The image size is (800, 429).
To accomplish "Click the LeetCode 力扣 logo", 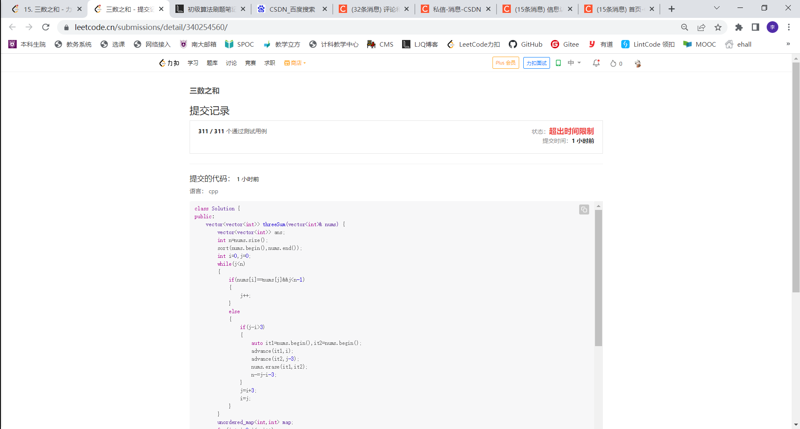I will coord(169,63).
